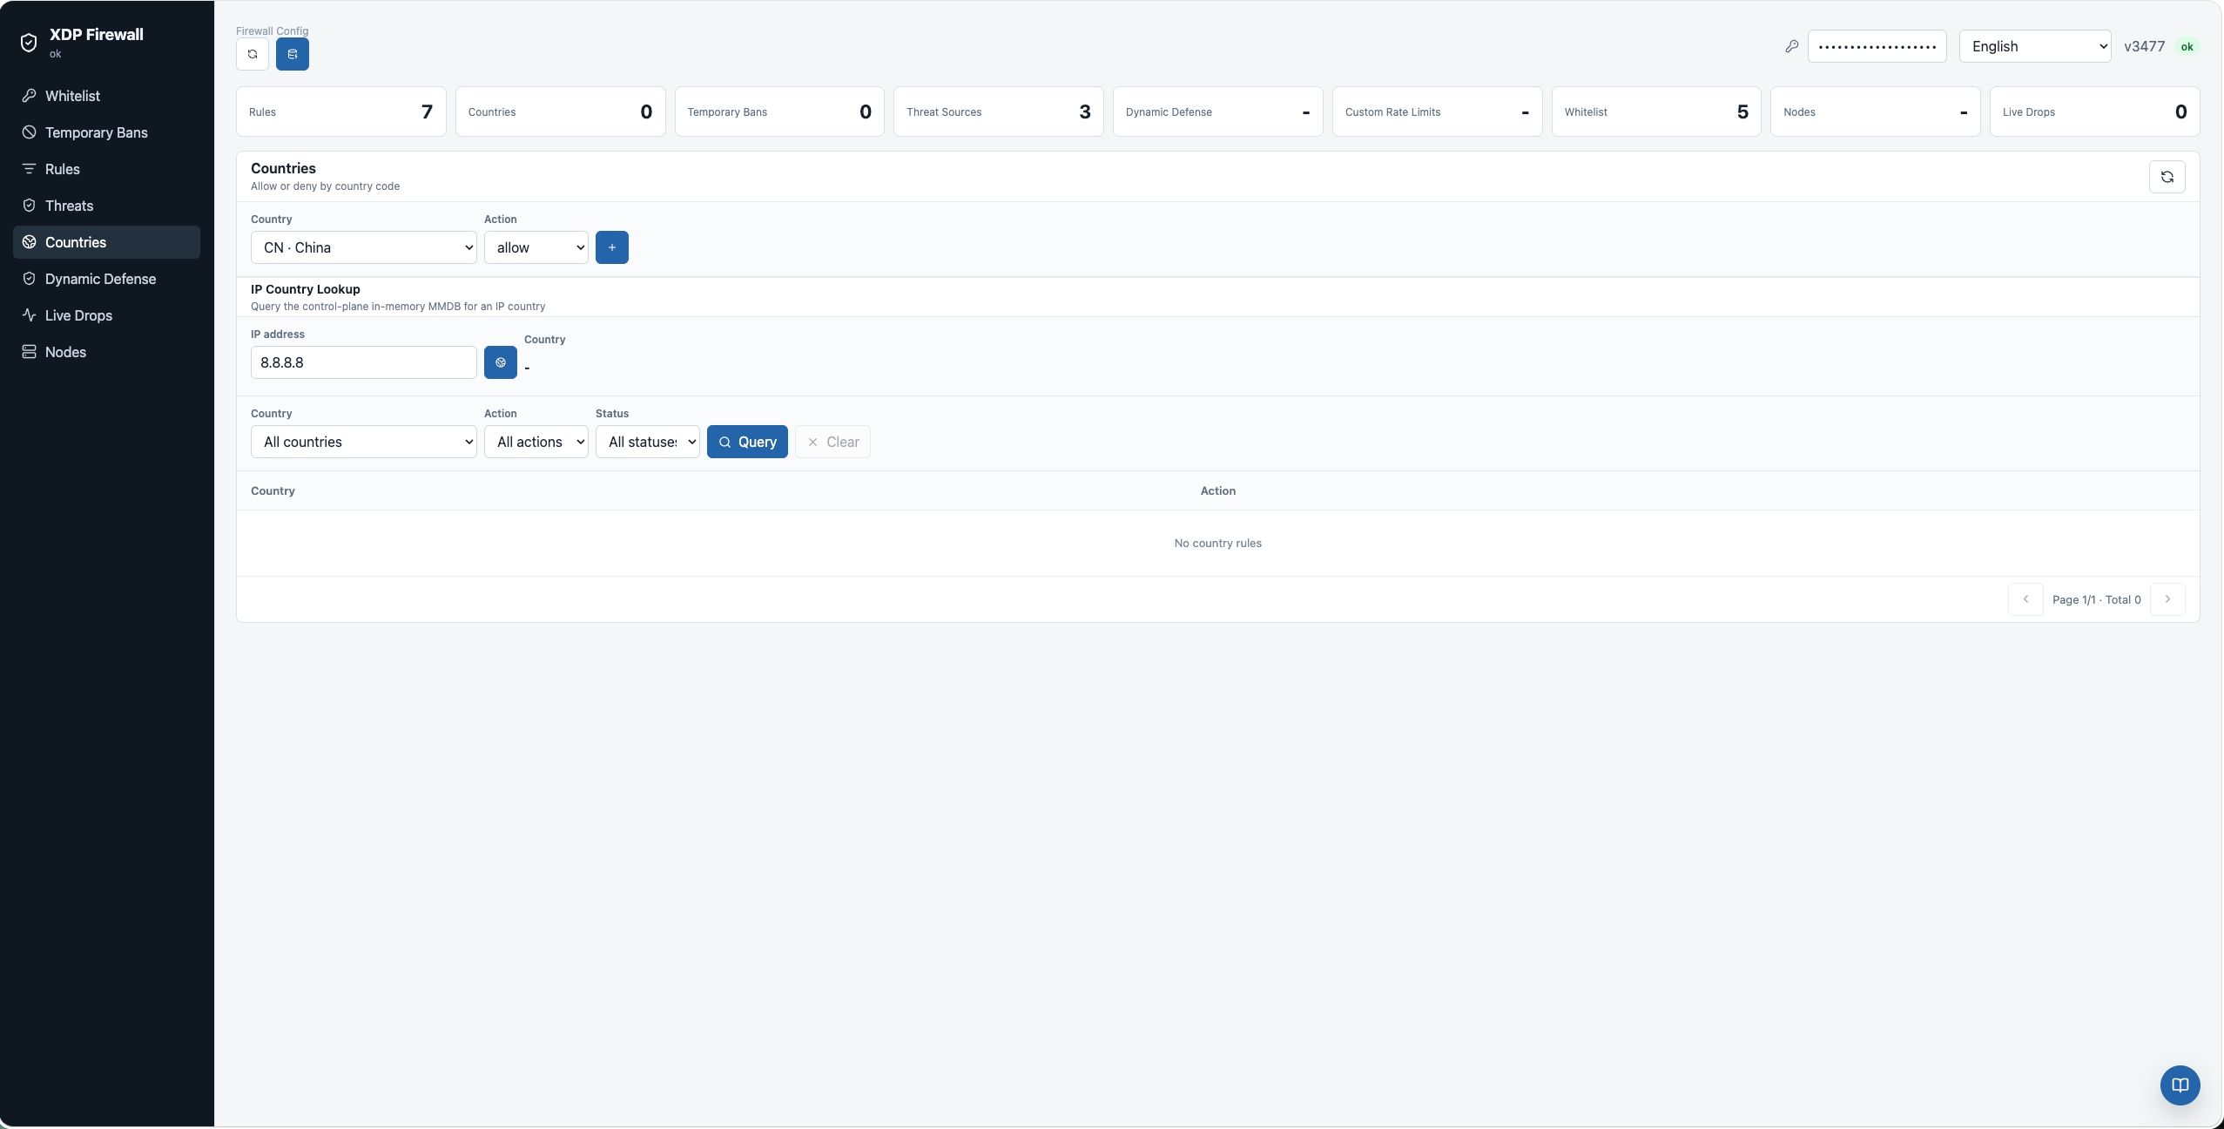This screenshot has height=1129, width=2224.
Task: Focus the IP address input field
Action: coord(364,362)
